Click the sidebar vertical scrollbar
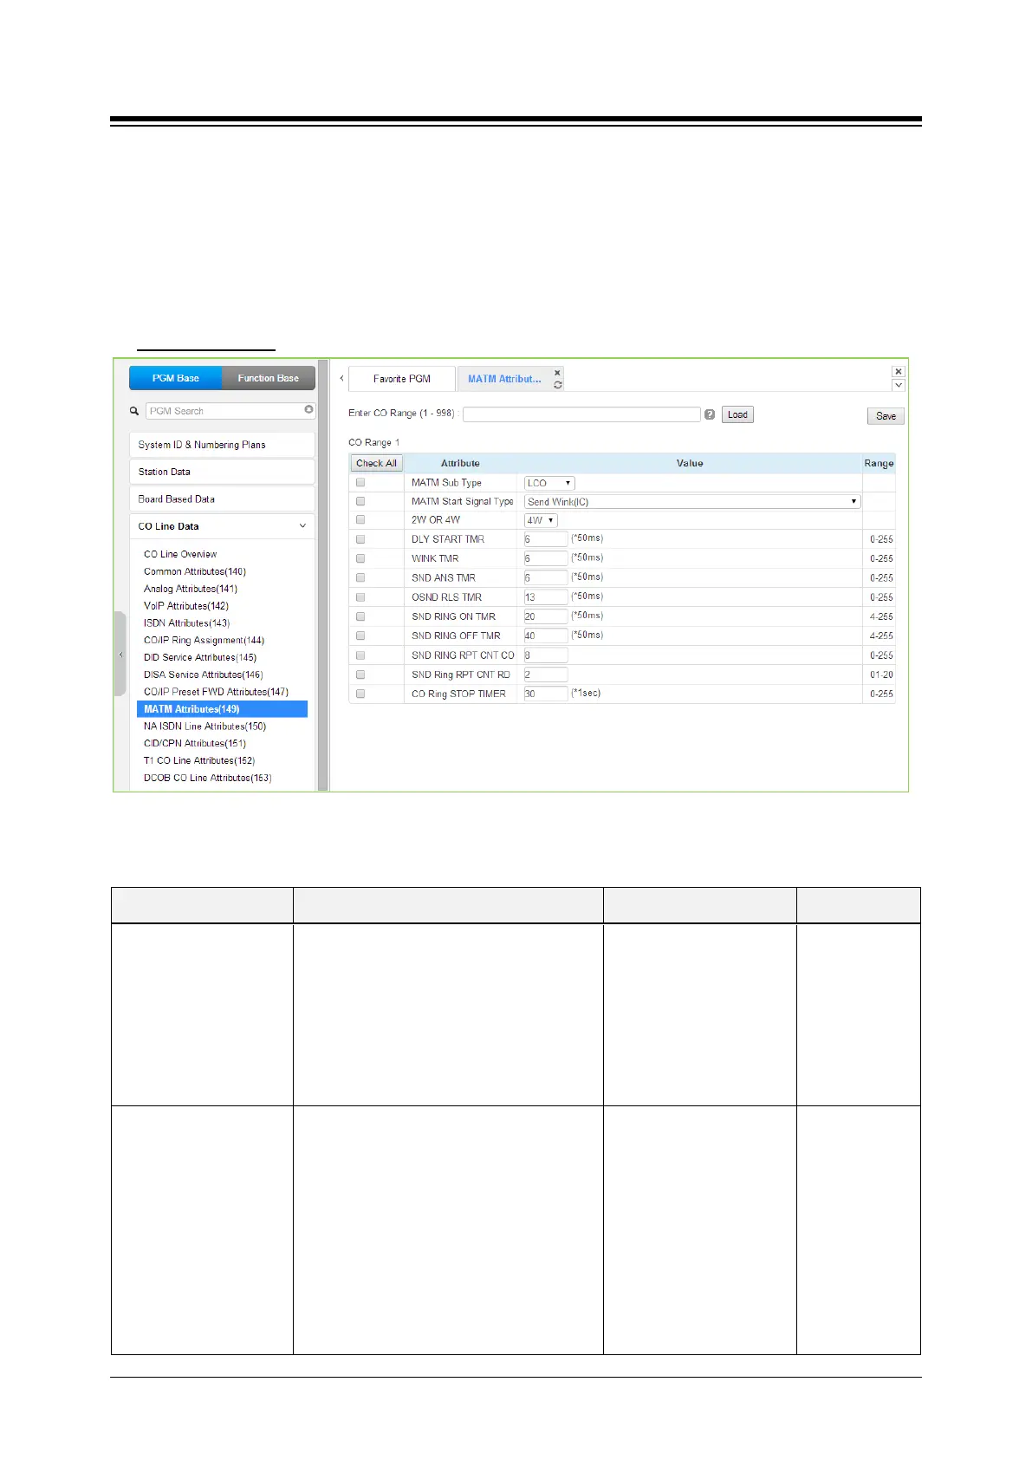The image size is (1032, 1460). (x=323, y=575)
